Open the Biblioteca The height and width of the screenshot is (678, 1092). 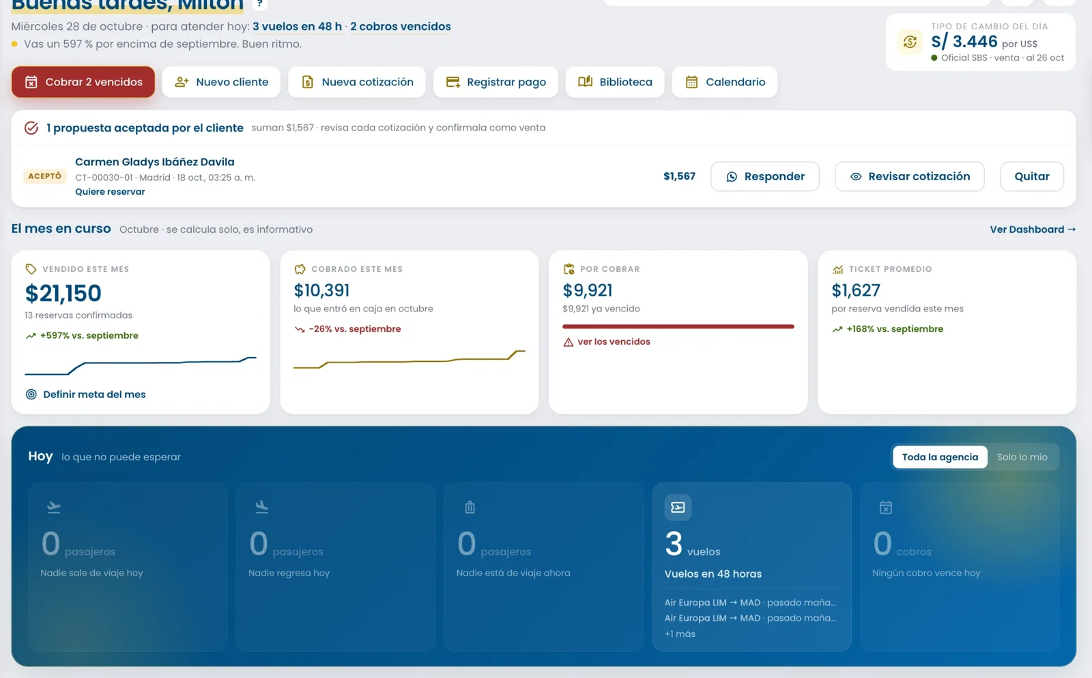coord(615,82)
